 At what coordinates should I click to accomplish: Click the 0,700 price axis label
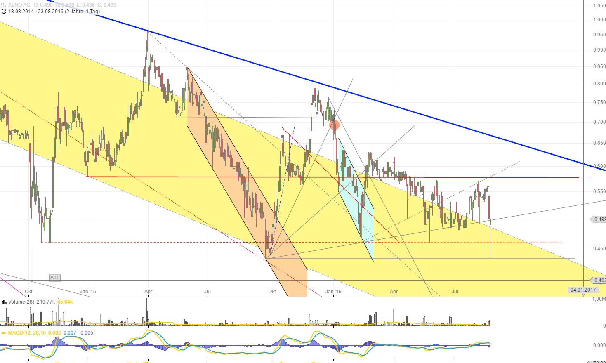[x=599, y=122]
